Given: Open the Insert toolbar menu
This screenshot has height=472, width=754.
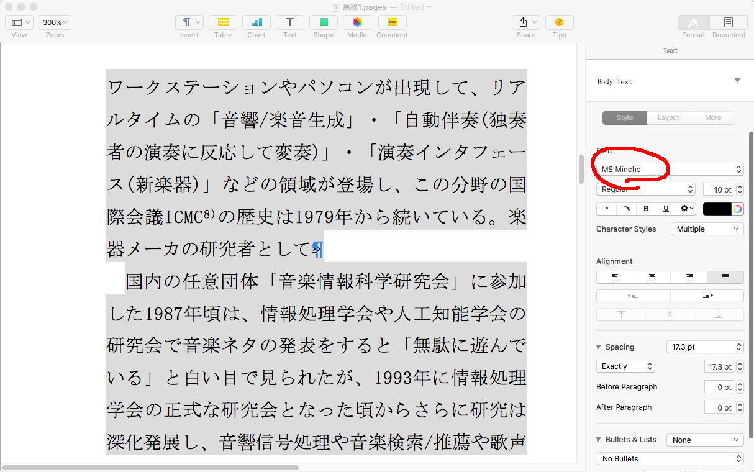Looking at the screenshot, I should pyautogui.click(x=189, y=22).
